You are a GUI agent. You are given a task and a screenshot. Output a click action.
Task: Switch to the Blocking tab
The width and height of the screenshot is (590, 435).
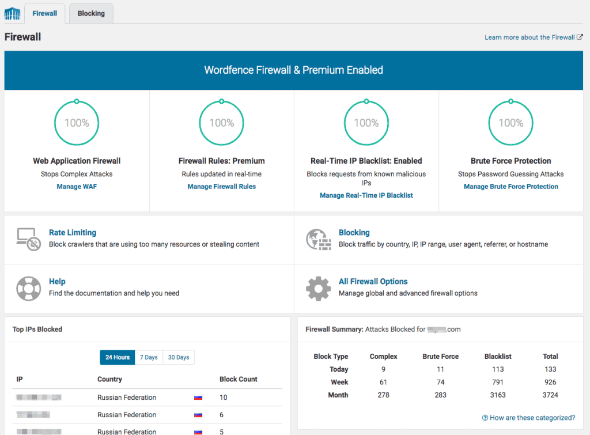click(x=91, y=14)
